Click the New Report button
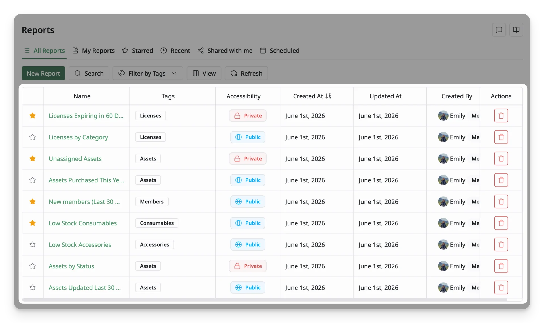The width and height of the screenshot is (544, 323). point(43,73)
